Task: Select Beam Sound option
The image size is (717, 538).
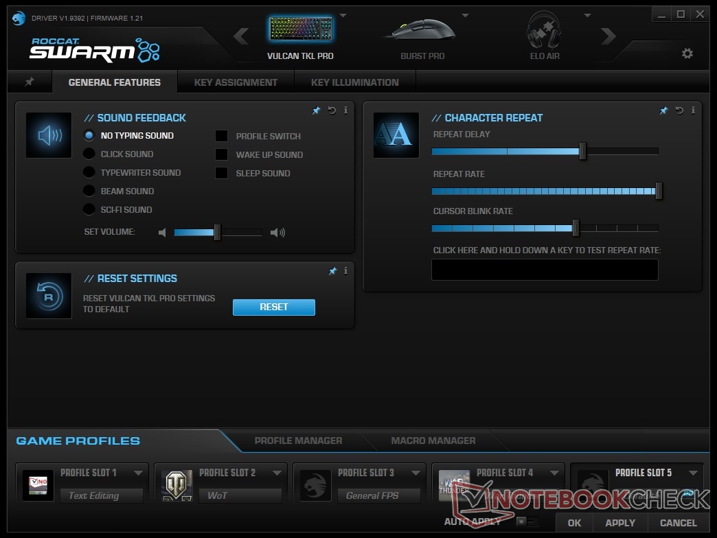Action: tap(89, 191)
